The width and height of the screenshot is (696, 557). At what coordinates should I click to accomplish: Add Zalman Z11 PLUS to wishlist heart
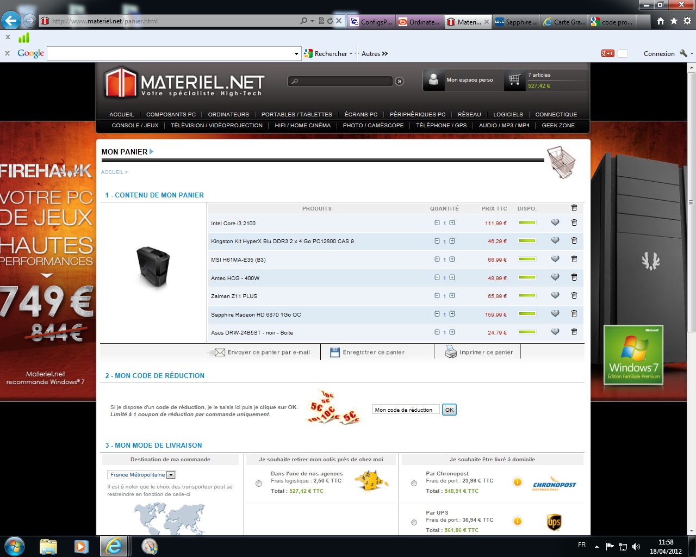pyautogui.click(x=555, y=295)
